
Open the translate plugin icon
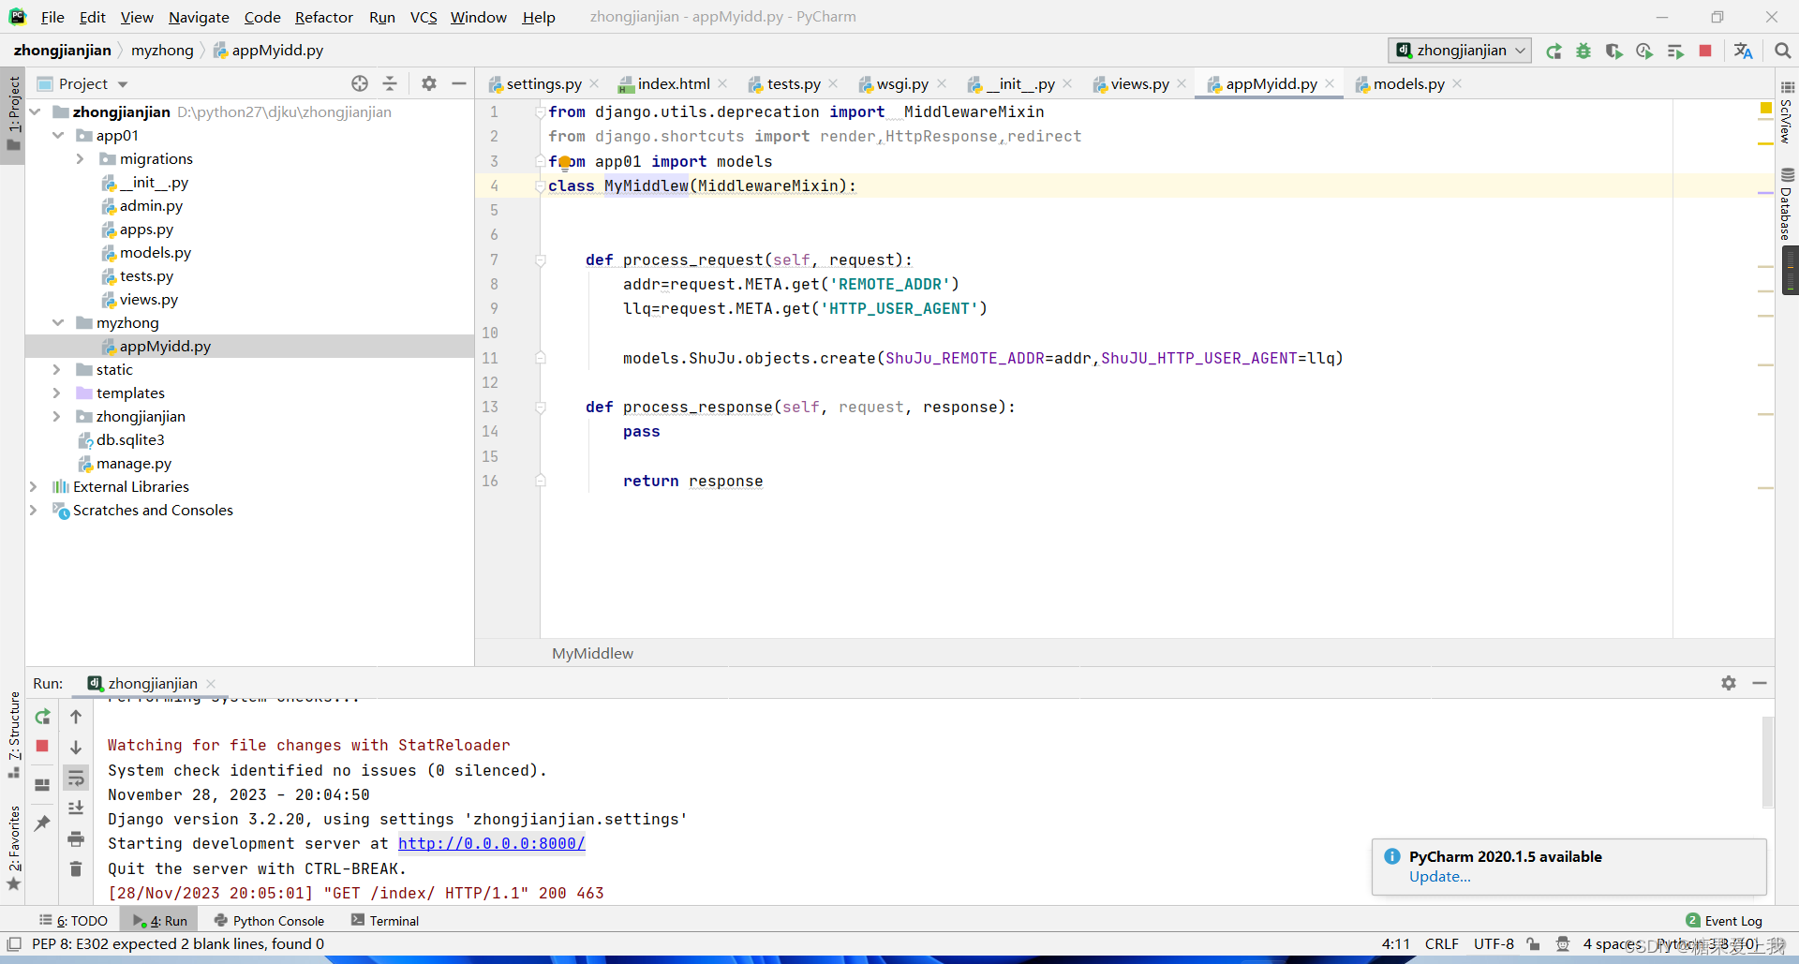point(1743,51)
